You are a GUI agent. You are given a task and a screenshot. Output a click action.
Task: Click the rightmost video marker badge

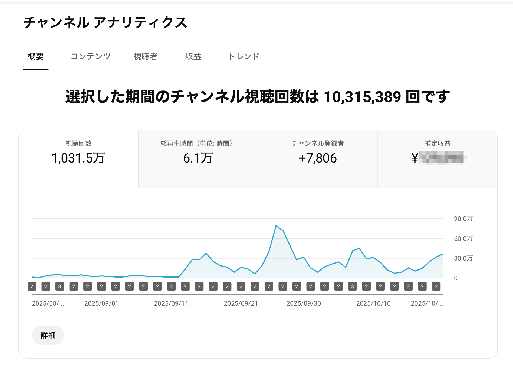436,286
